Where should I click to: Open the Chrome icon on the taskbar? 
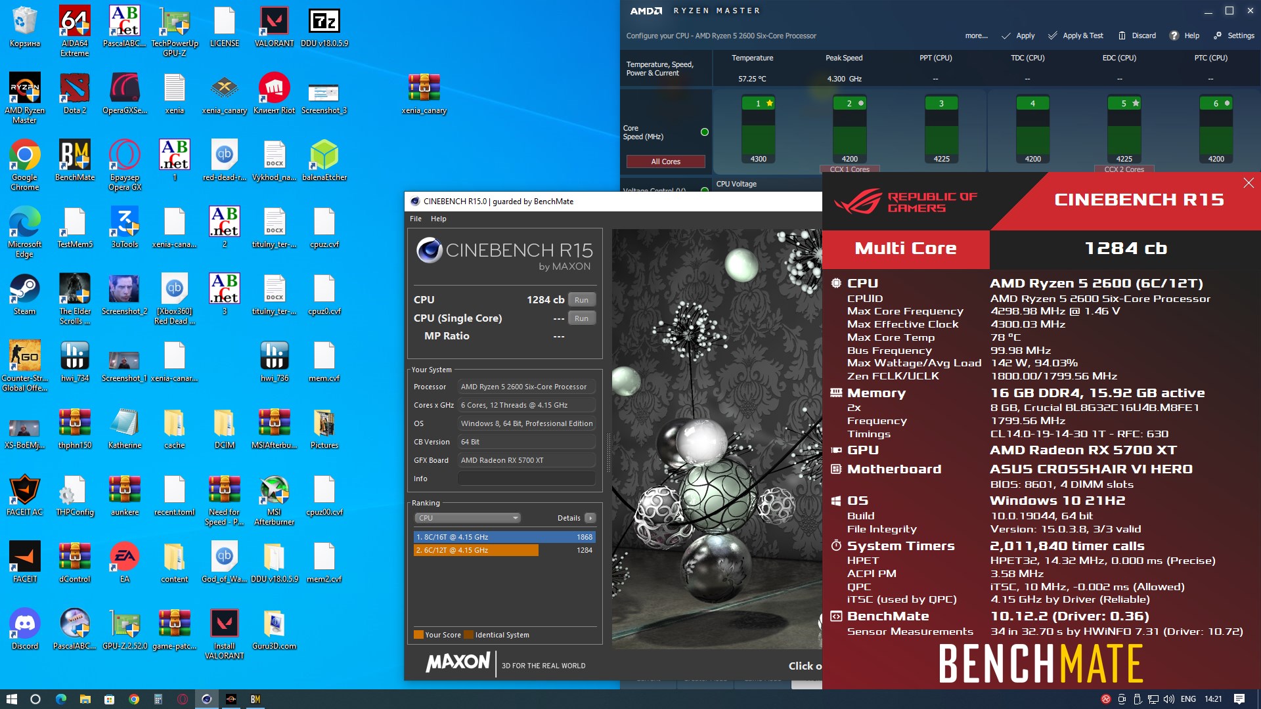point(133,699)
